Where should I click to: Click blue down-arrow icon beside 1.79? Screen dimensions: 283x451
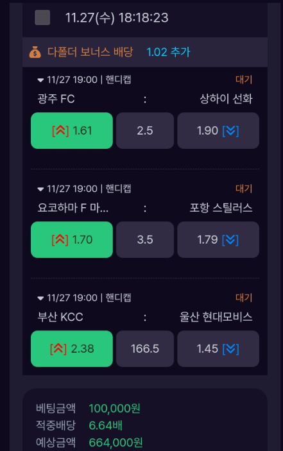point(230,240)
